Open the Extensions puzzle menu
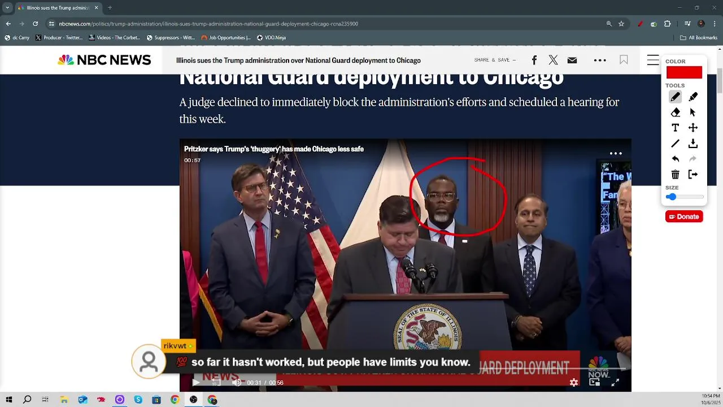Image resolution: width=723 pixels, height=407 pixels. coord(667,24)
